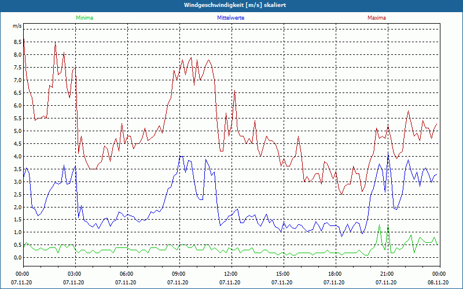Click the 06:00 time axis label
This screenshot has width=463, height=289.
[127, 273]
